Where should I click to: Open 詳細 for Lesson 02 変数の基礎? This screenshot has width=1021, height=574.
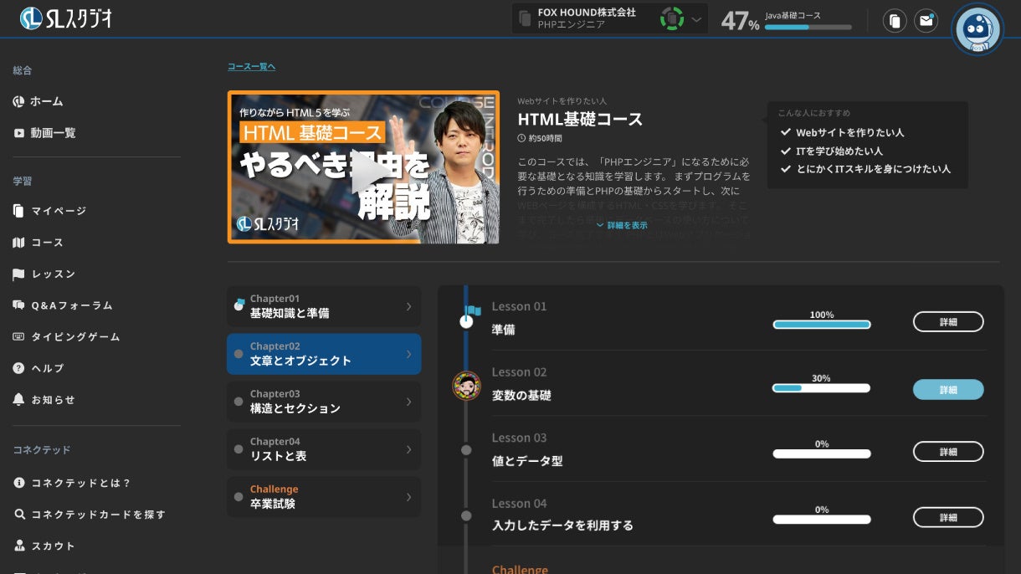[948, 389]
